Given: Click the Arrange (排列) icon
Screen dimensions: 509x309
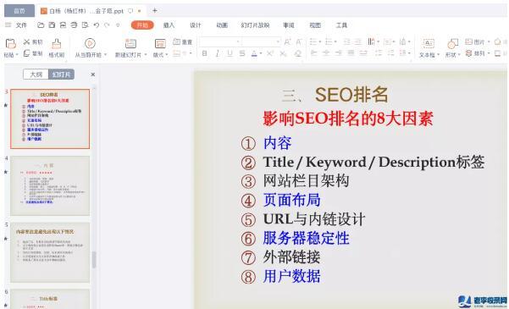Looking at the screenshot, I should 468,53.
